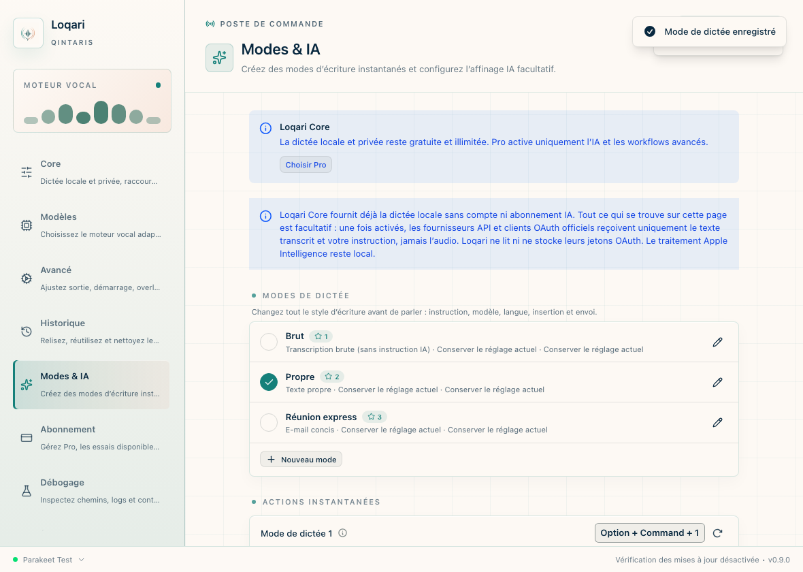Edit the Réunion express mode pencil icon
The height and width of the screenshot is (572, 803).
tap(717, 422)
